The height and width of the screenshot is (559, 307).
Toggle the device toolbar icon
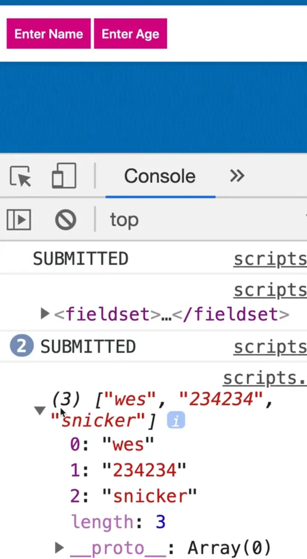[x=64, y=176]
